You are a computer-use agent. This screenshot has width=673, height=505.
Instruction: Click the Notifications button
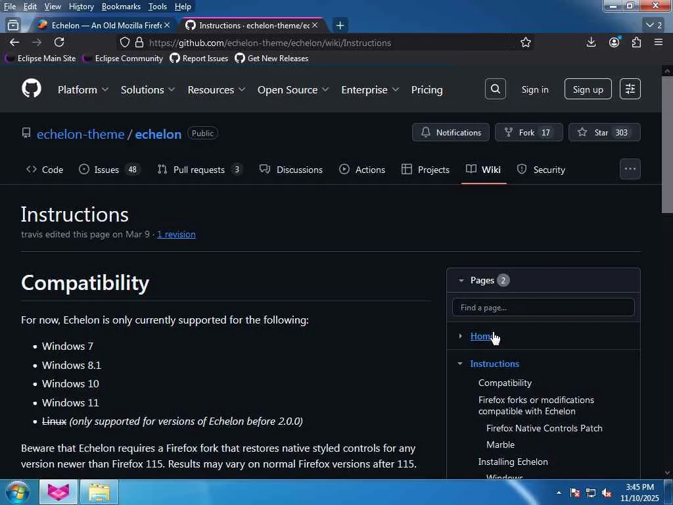(451, 132)
